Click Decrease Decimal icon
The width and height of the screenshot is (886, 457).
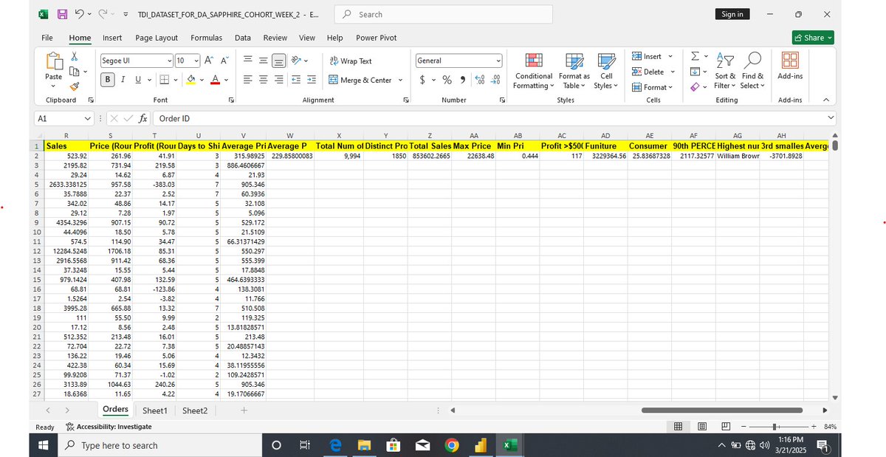click(x=495, y=80)
